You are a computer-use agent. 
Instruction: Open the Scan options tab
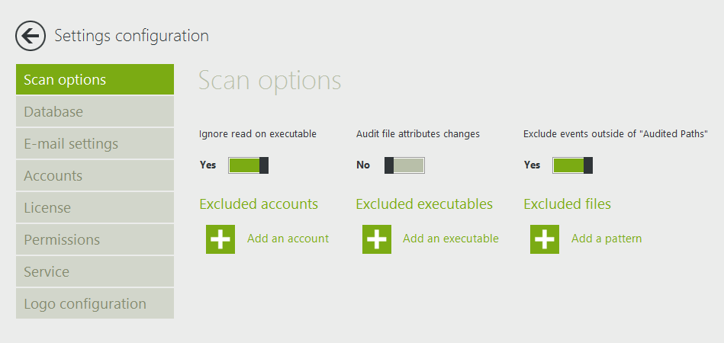tap(95, 80)
